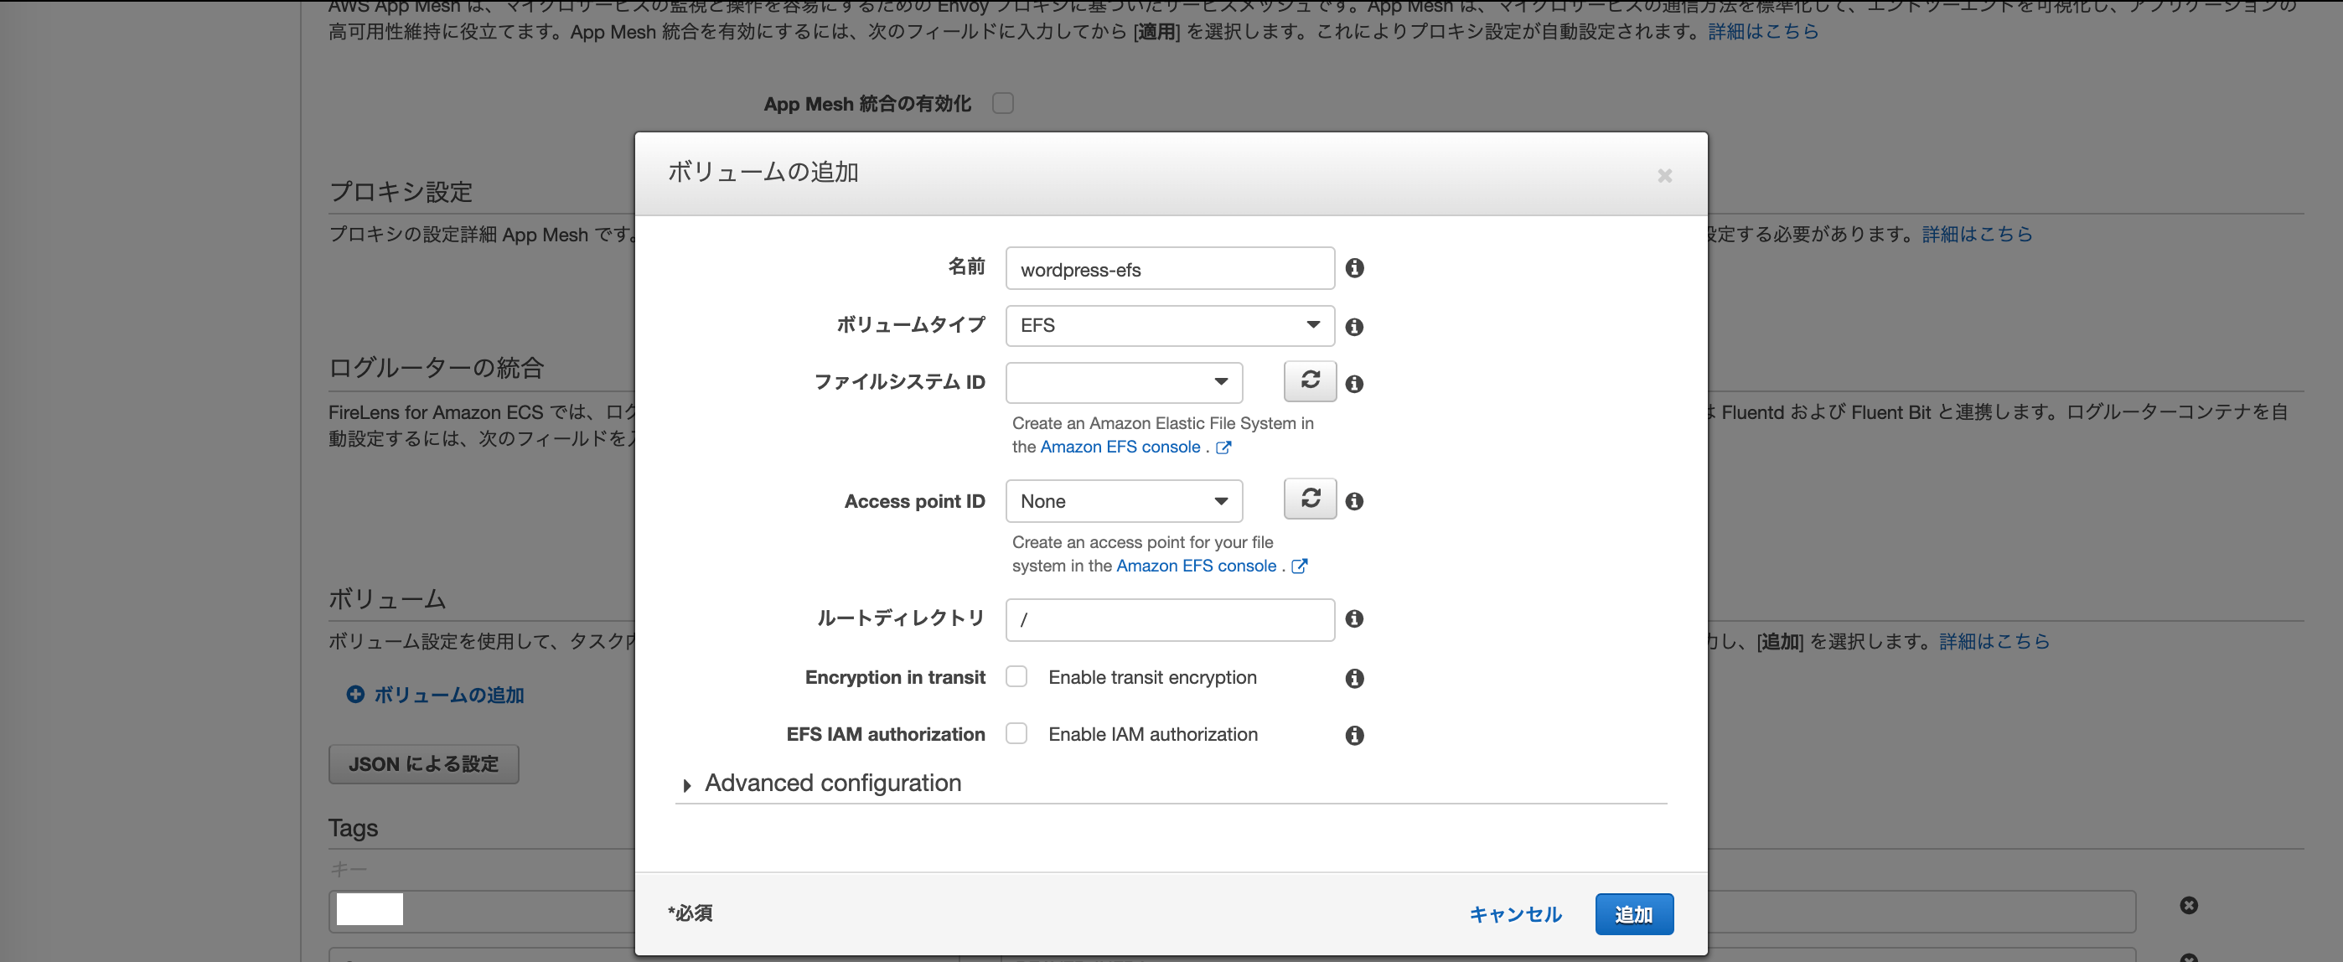Screen dimensions: 2343x962
Task: Close the ボリュームの追加 dialog
Action: pyautogui.click(x=1664, y=175)
